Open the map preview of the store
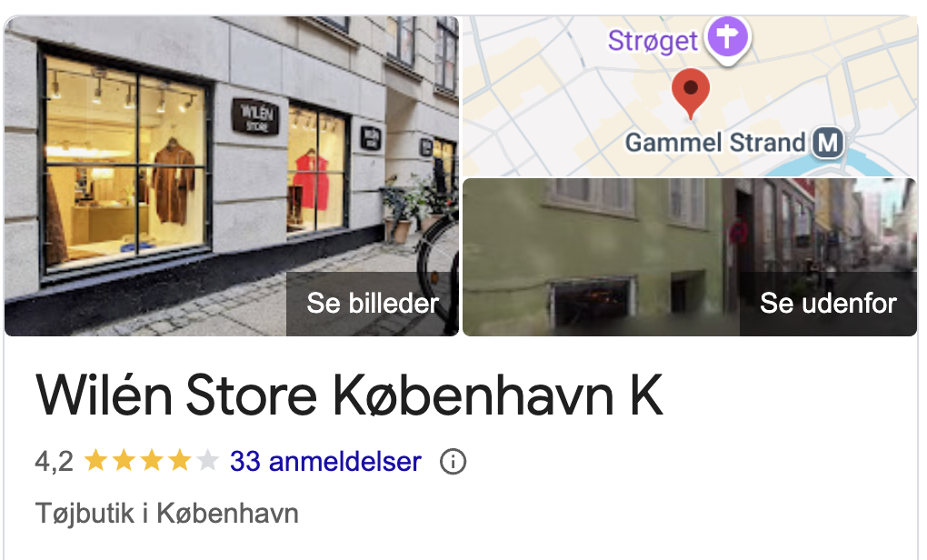 pos(689,96)
